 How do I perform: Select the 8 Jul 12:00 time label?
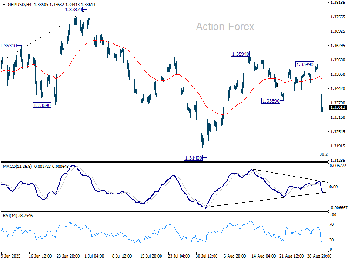click(122, 256)
